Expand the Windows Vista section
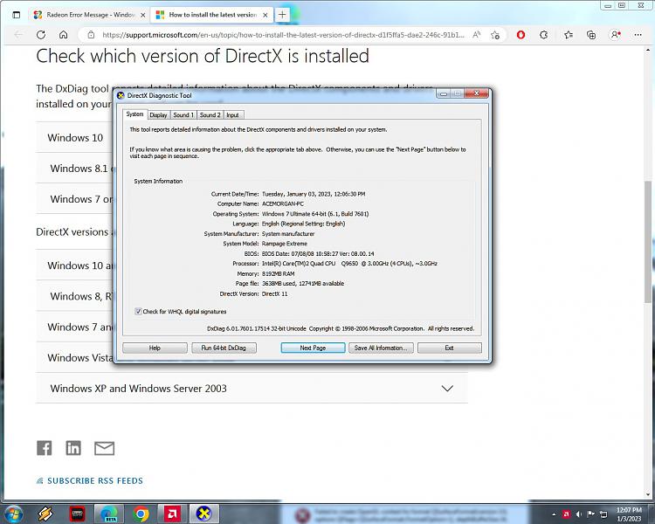This screenshot has width=655, height=524. point(75,358)
